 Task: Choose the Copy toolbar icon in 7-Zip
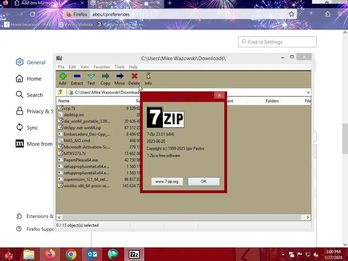tap(105, 76)
